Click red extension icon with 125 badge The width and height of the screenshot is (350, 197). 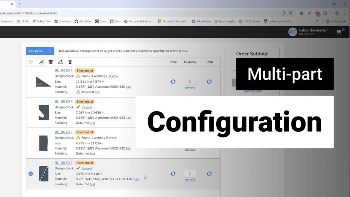click(318, 13)
